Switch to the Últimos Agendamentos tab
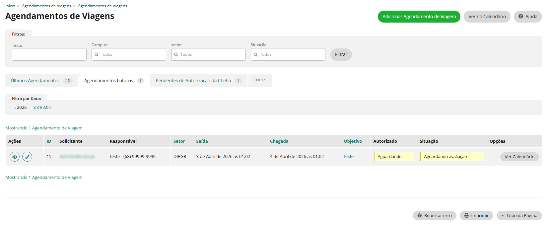This screenshot has height=226, width=549. tap(41, 81)
